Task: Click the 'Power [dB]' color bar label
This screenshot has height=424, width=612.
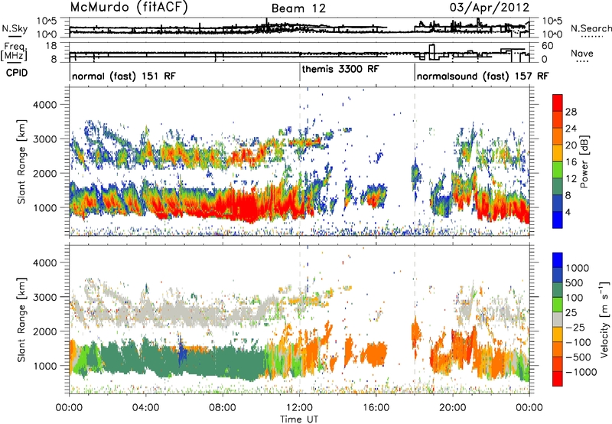Action: [584, 161]
